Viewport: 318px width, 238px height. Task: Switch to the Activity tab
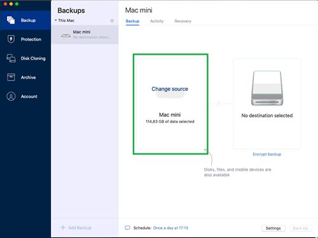[157, 21]
